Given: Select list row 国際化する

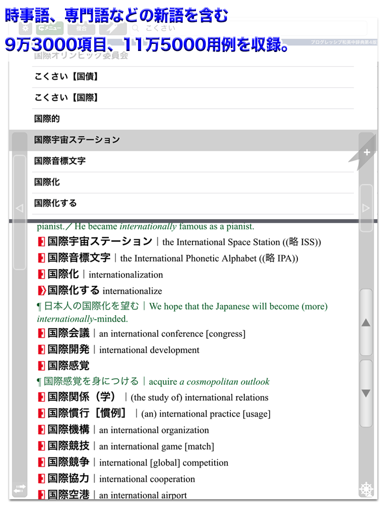Looking at the screenshot, I should 193,203.
